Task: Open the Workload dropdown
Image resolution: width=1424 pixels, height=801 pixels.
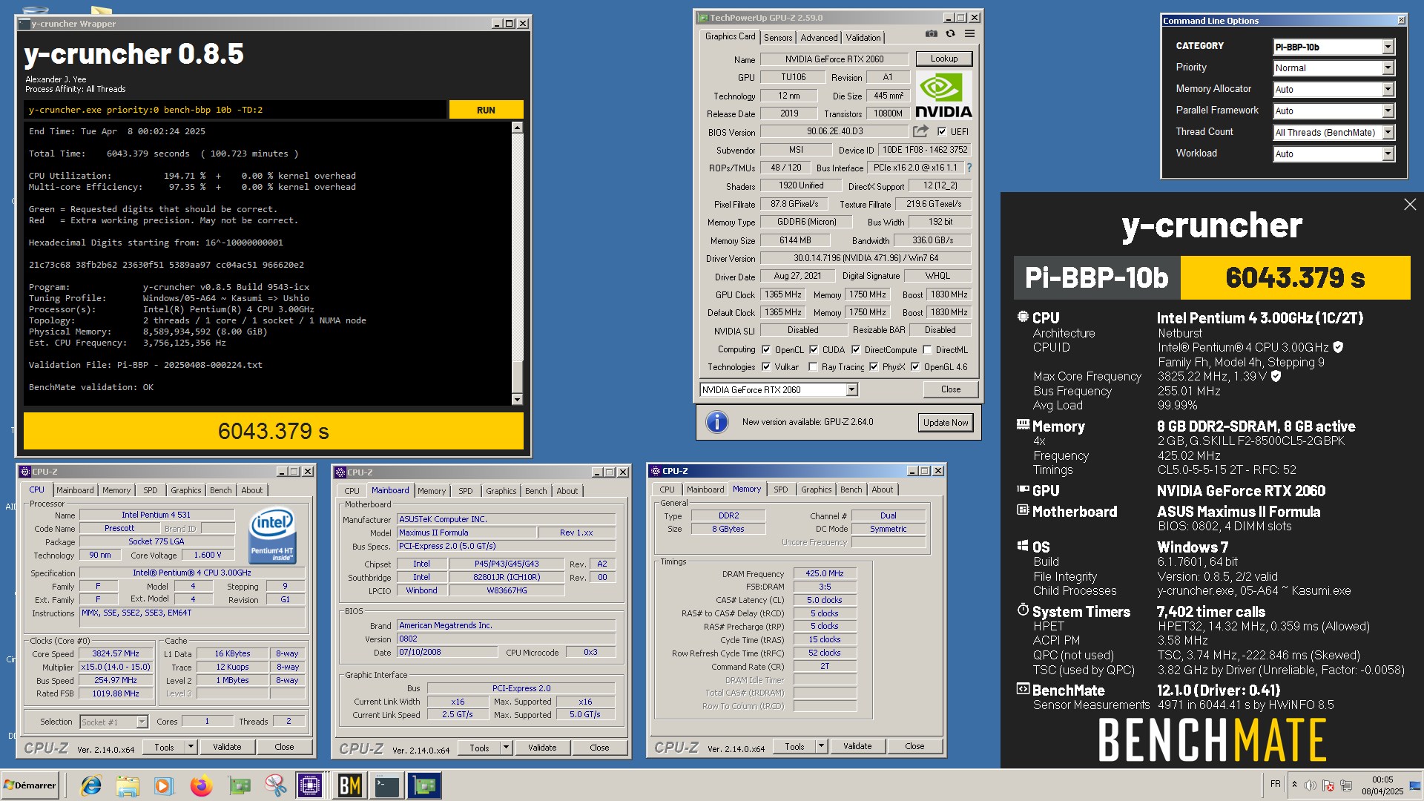Action: click(1334, 154)
